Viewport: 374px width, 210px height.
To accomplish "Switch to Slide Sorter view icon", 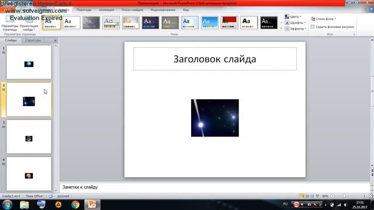I will pos(307,196).
